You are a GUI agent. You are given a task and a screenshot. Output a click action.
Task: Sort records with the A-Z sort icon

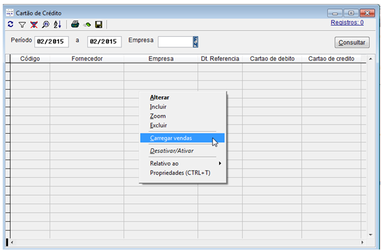(x=57, y=24)
